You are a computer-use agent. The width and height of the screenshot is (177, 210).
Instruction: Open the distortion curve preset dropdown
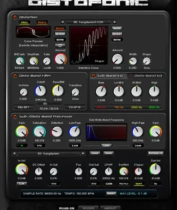click(88, 22)
